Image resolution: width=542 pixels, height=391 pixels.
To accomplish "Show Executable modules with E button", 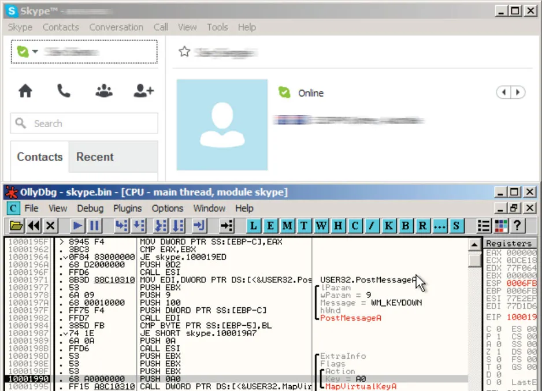I will 270,226.
